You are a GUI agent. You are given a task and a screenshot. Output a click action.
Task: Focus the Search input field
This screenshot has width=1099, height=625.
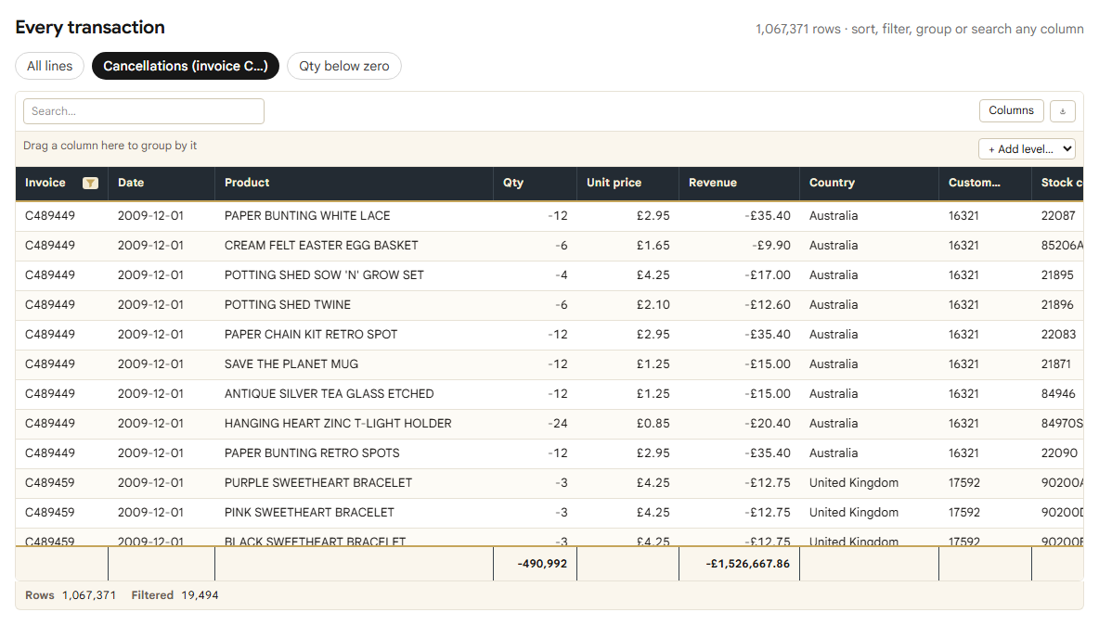144,111
